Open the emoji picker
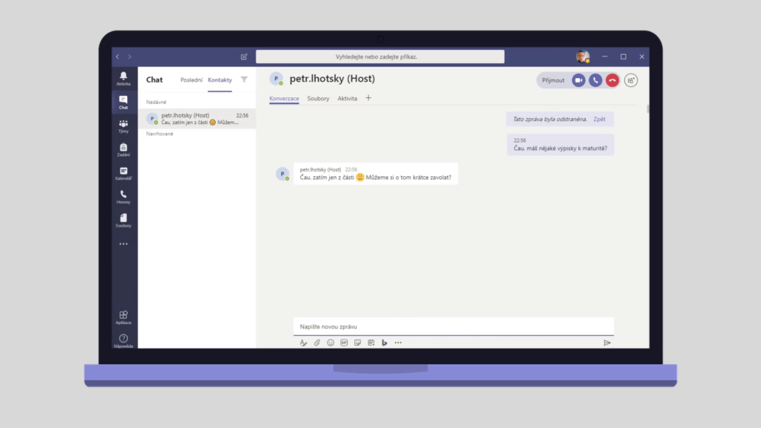Viewport: 761px width, 428px height. pos(331,343)
